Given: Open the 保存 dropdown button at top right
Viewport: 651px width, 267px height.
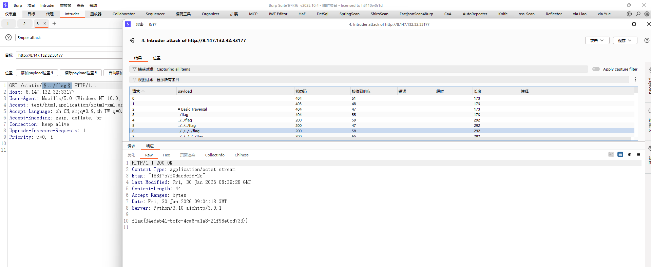Looking at the screenshot, I should click(625, 40).
